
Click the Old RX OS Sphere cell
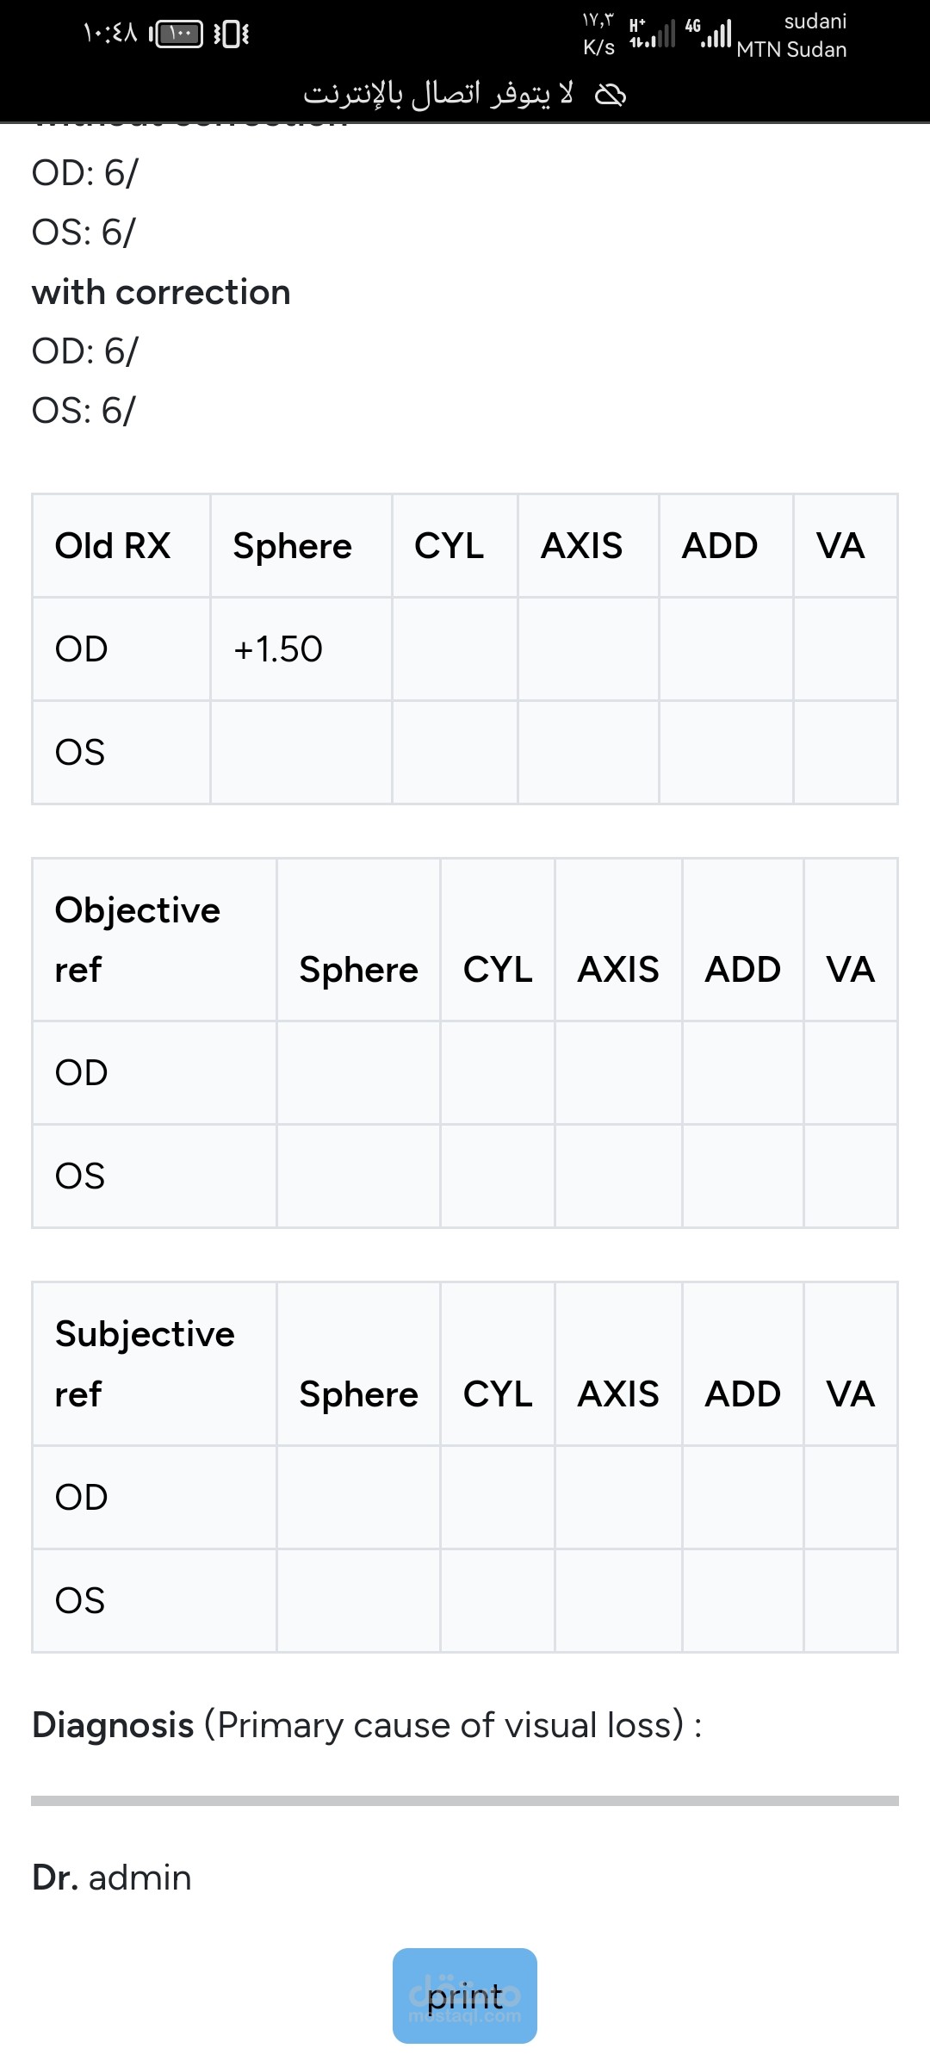[301, 752]
